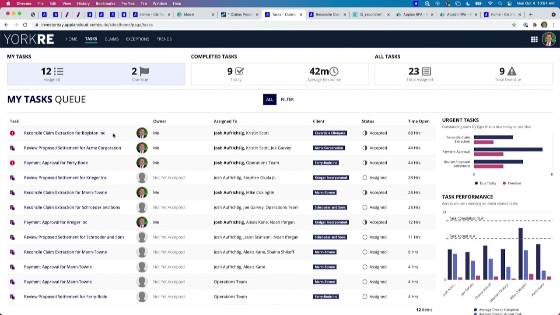Open the EXCEPTIONS navigation item
This screenshot has height=315, width=560.
pos(138,39)
